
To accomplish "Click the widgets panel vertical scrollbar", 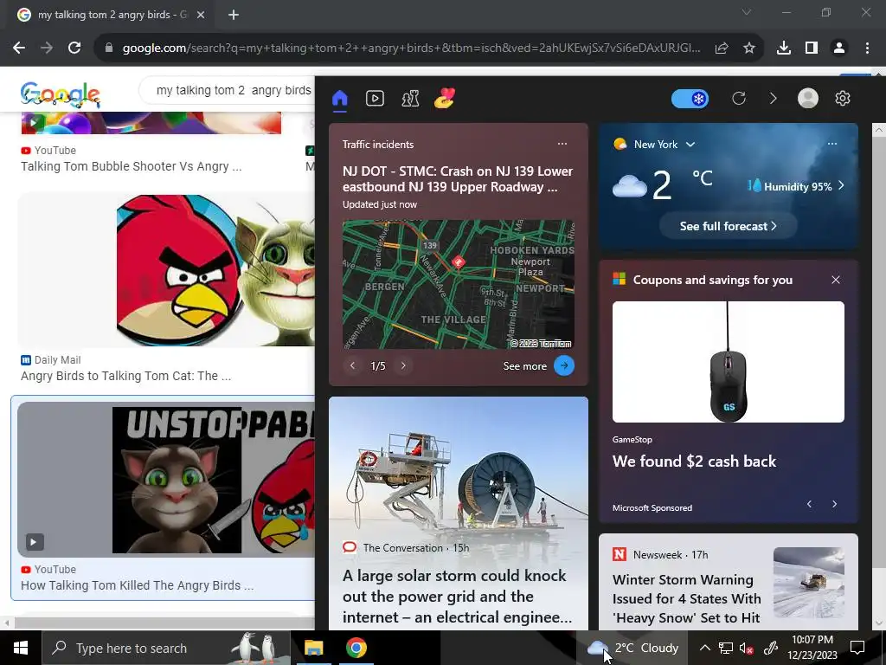I will coord(879,351).
